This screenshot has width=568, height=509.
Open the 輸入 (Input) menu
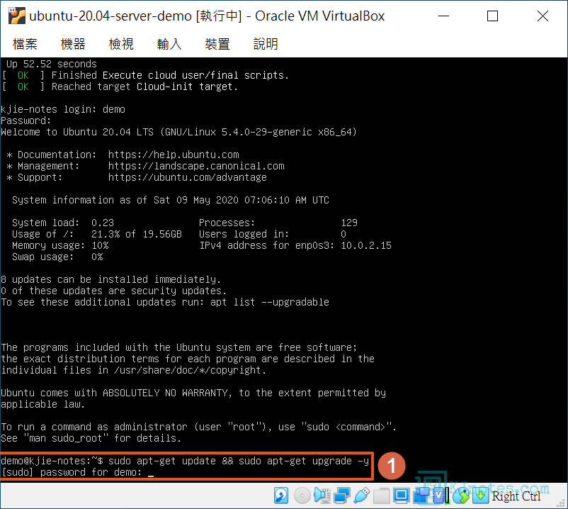point(169,44)
